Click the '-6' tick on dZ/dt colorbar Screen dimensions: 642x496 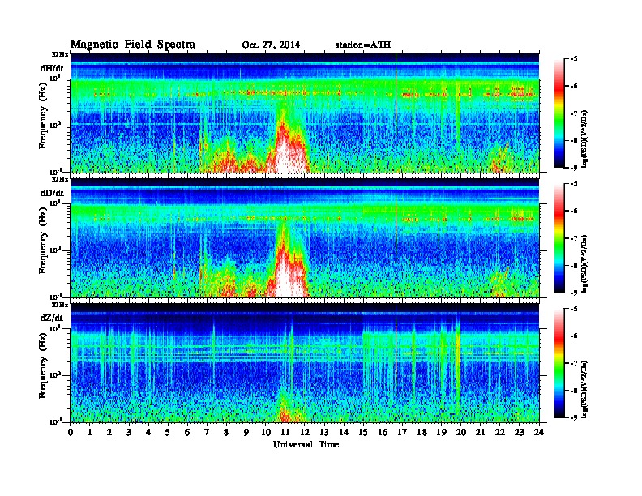574,336
